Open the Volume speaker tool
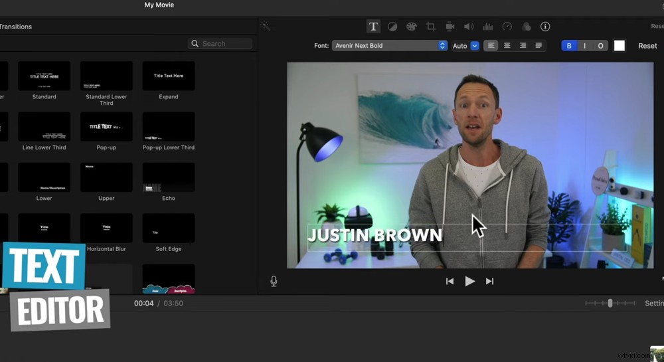This screenshot has height=362, width=664. 469,27
